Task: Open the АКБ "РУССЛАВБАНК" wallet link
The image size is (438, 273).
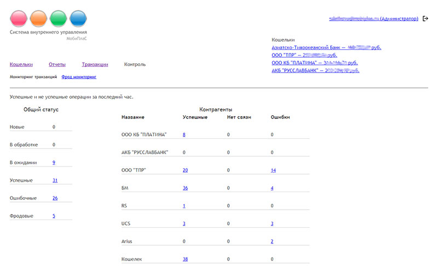Action: pos(315,70)
